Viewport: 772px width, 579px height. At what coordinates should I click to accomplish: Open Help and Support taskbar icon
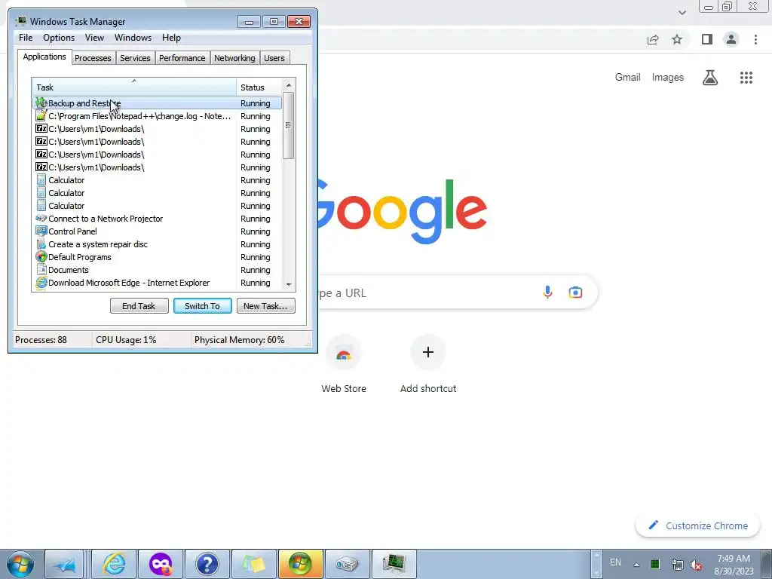tap(207, 564)
